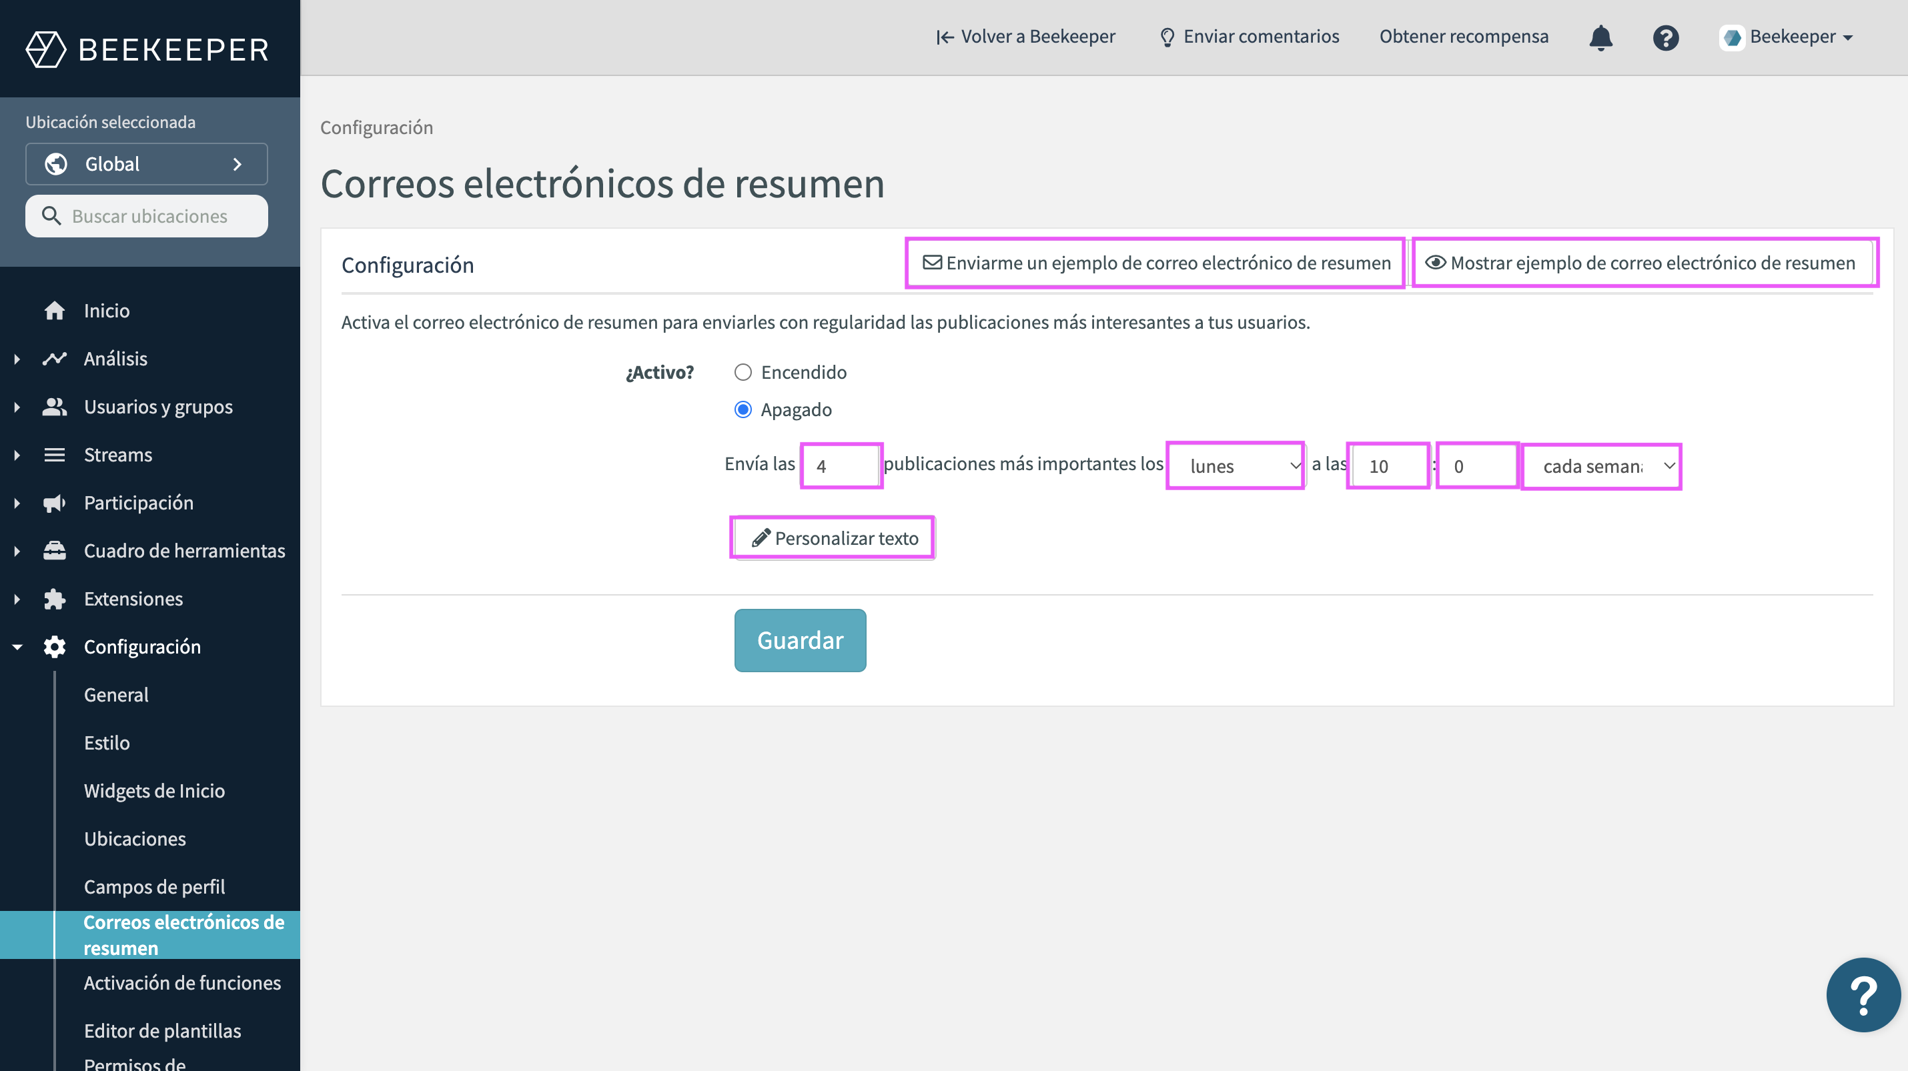This screenshot has width=1908, height=1071.
Task: Open the Estilo settings item
Action: pyautogui.click(x=107, y=742)
